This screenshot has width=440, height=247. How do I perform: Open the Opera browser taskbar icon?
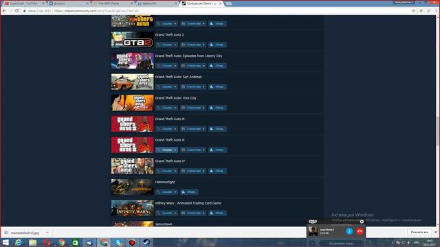click(47, 242)
